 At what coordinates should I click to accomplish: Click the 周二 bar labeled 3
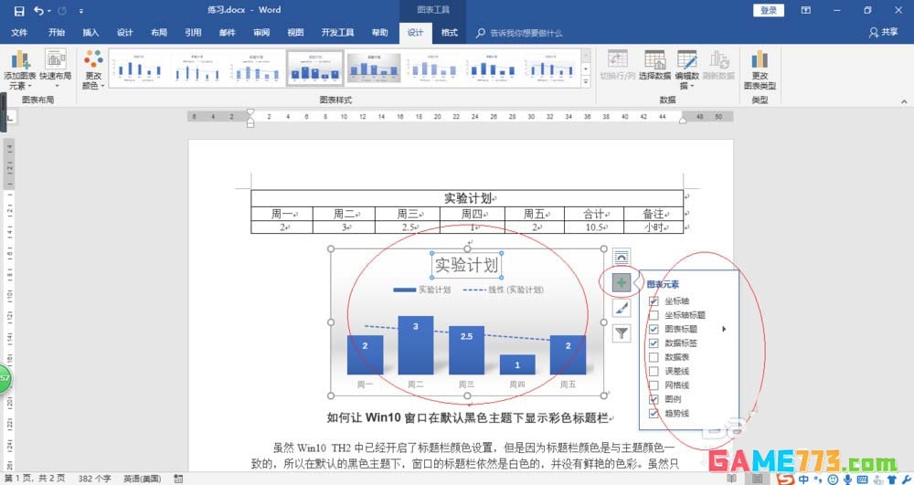click(416, 345)
